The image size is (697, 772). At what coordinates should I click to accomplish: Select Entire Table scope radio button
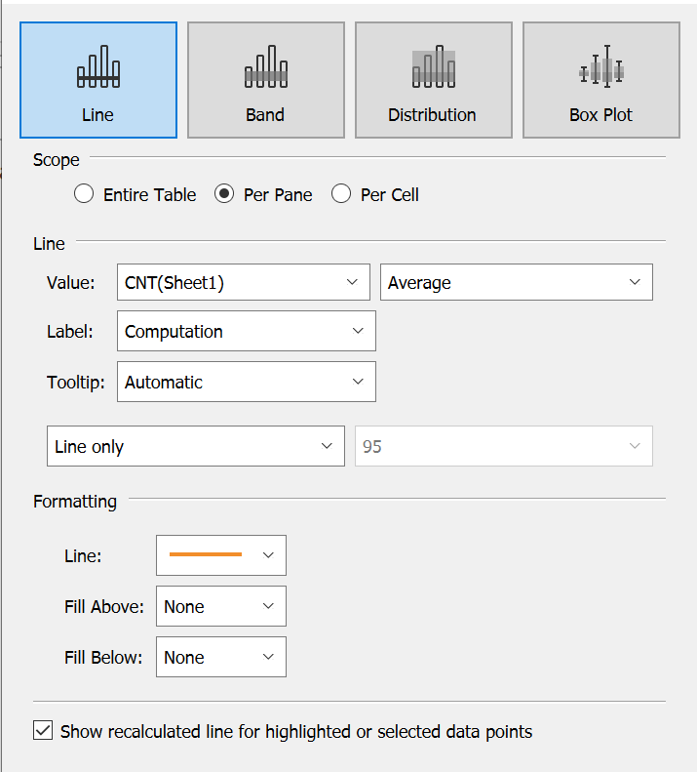(84, 194)
